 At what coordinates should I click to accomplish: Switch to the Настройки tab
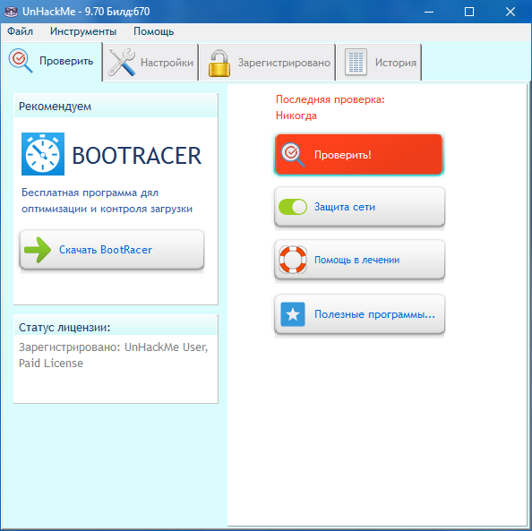pos(150,63)
